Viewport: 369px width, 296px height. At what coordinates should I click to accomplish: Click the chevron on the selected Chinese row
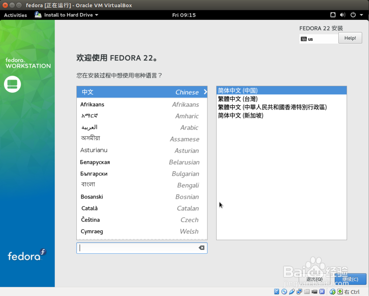coord(205,92)
